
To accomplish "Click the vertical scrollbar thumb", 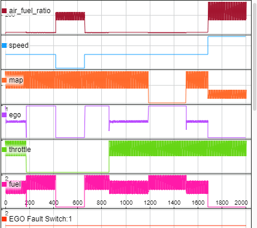I will point(255,56).
